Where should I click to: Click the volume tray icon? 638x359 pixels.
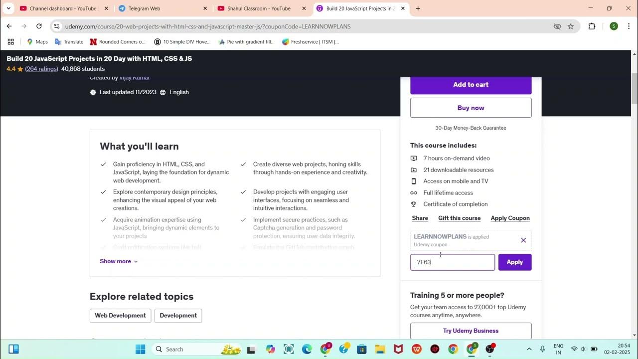(x=583, y=349)
